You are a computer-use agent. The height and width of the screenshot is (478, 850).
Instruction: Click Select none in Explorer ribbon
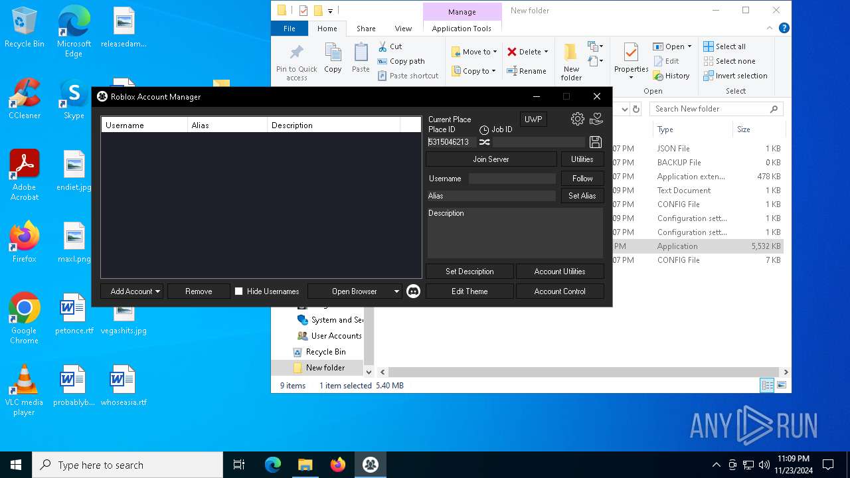pyautogui.click(x=729, y=61)
